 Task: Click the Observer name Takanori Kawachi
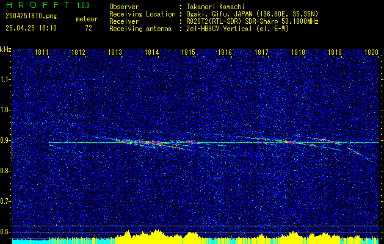click(x=215, y=7)
